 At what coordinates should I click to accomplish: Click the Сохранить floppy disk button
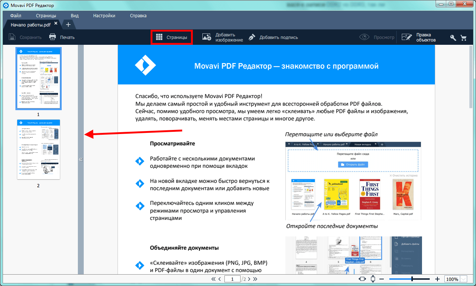point(25,37)
